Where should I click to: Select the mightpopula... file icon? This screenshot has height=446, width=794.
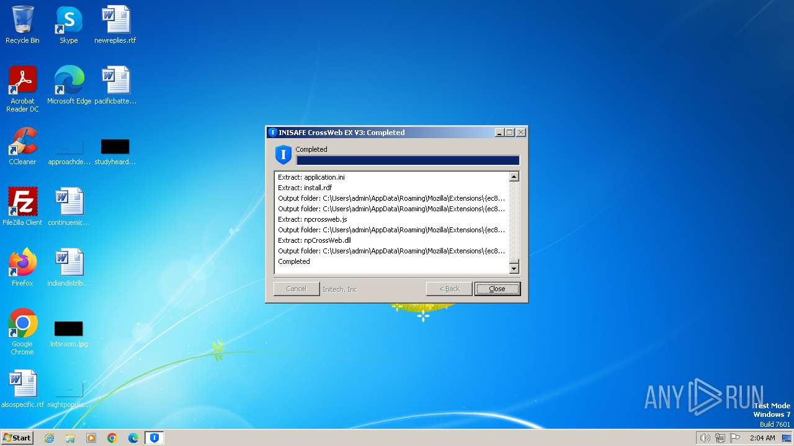[69, 395]
